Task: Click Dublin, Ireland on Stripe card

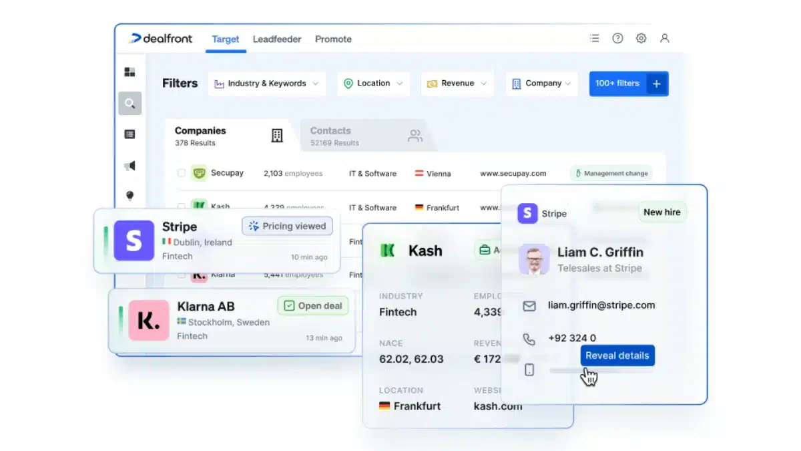Action: tap(197, 242)
